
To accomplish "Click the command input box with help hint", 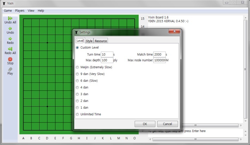I will point(196,133).
